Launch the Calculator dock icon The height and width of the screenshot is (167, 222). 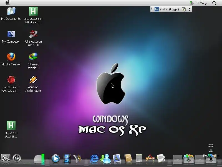tap(139, 158)
